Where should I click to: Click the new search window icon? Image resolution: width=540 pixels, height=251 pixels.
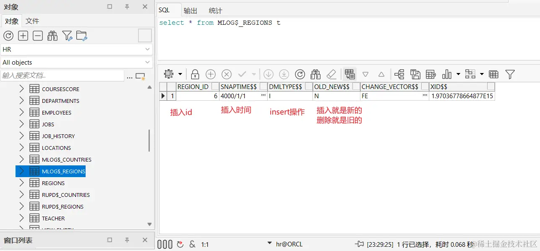click(x=141, y=76)
